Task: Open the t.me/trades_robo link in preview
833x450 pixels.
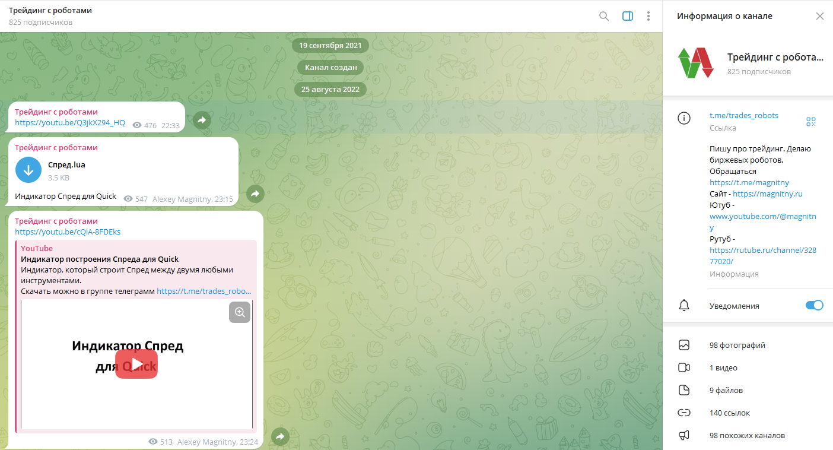Action: (204, 291)
